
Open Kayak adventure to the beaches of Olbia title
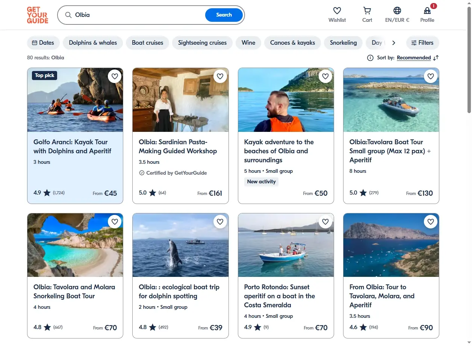click(279, 151)
